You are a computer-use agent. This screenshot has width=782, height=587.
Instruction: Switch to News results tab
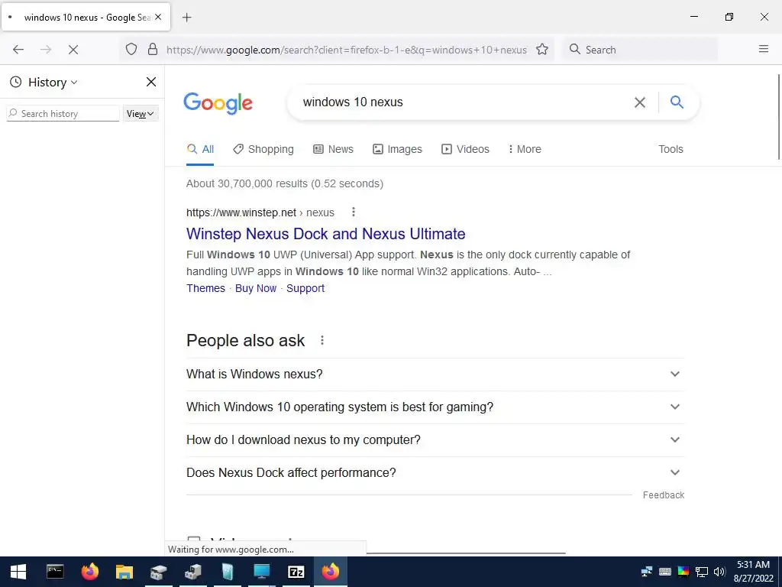333,149
